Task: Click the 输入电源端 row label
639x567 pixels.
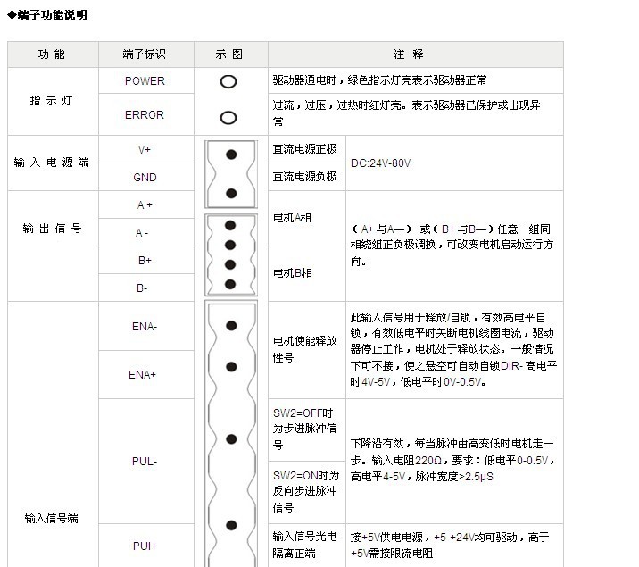Action: pyautogui.click(x=52, y=163)
